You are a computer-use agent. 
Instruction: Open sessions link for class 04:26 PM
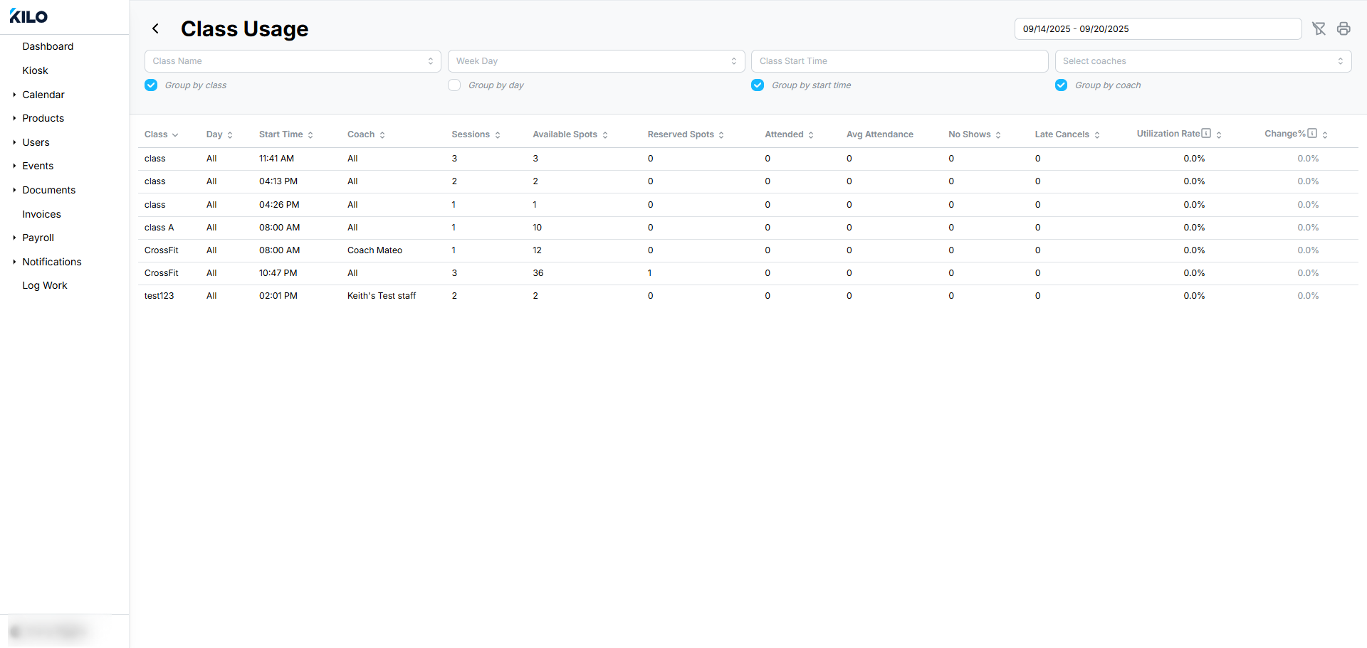tap(454, 205)
